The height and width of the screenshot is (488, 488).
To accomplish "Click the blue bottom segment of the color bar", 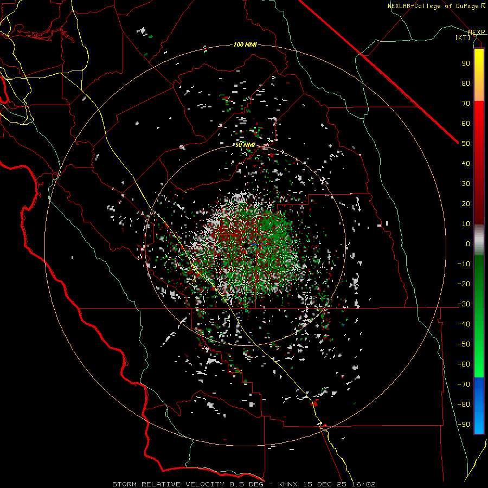I will (479, 406).
